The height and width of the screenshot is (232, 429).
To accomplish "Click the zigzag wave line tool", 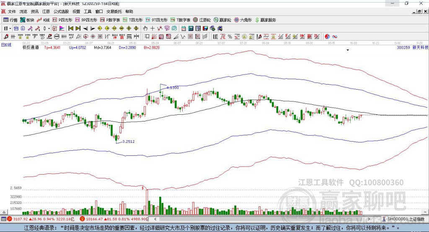I will tap(183, 37).
